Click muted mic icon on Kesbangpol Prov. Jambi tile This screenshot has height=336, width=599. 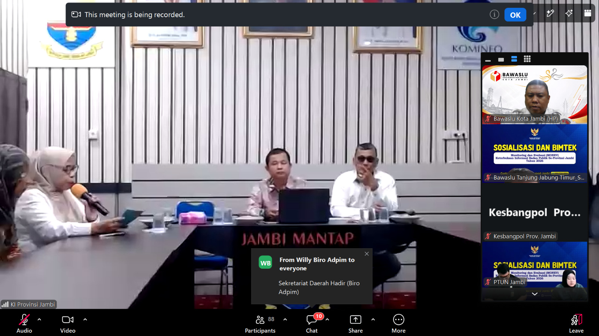(488, 236)
